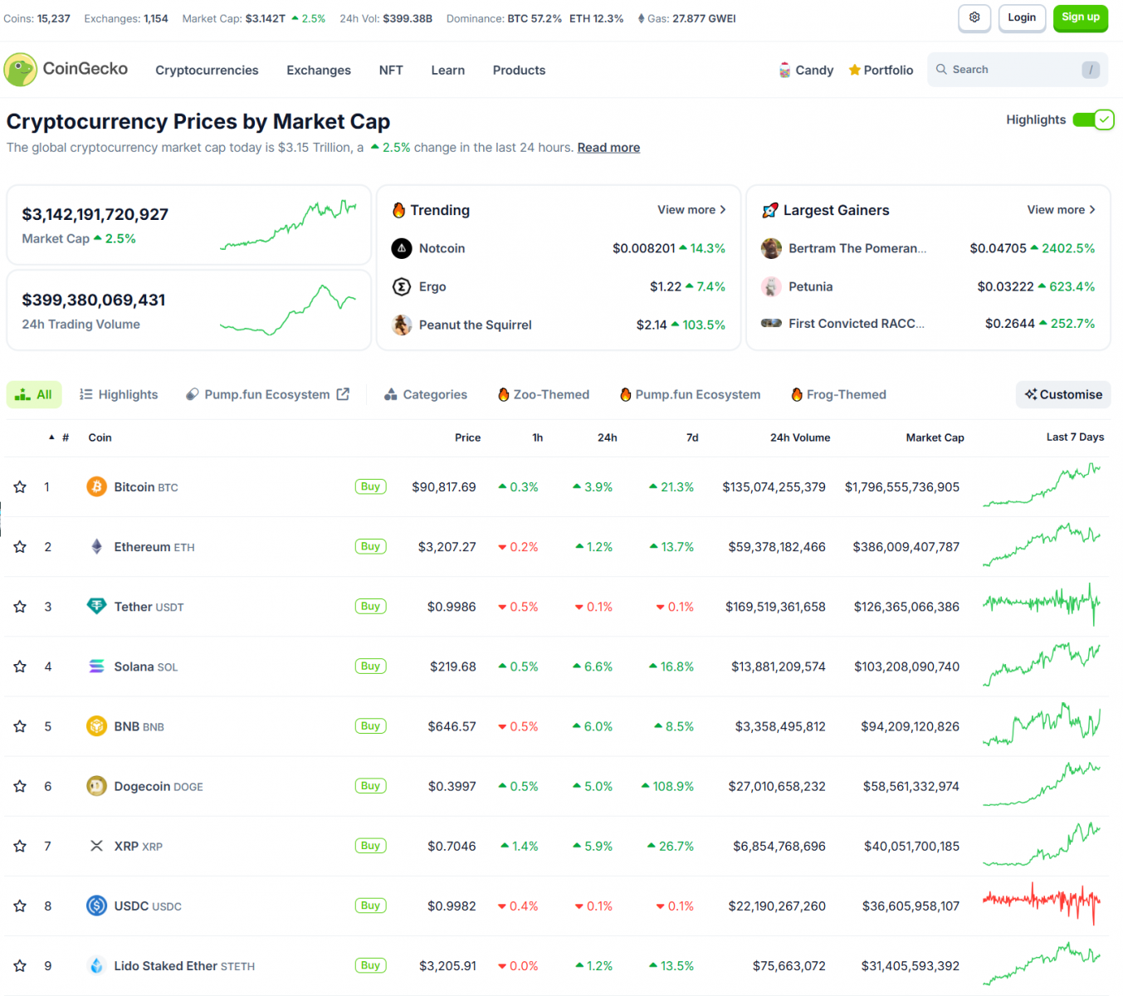The height and width of the screenshot is (996, 1123).
Task: Click the Login button
Action: click(1022, 17)
